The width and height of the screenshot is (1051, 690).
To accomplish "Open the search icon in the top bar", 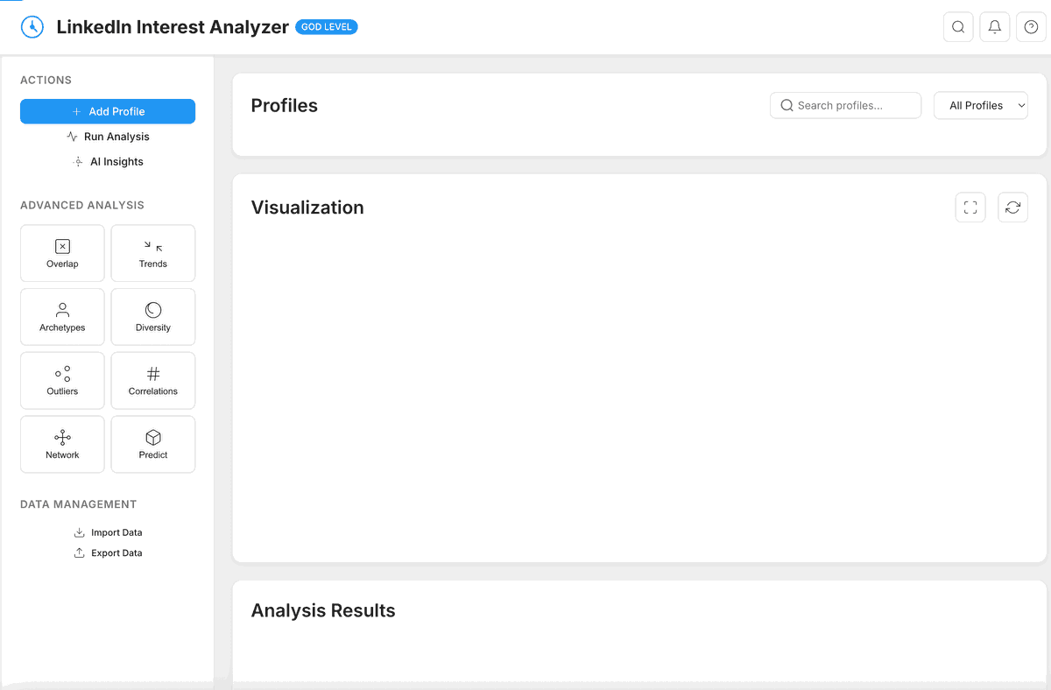I will (x=957, y=26).
